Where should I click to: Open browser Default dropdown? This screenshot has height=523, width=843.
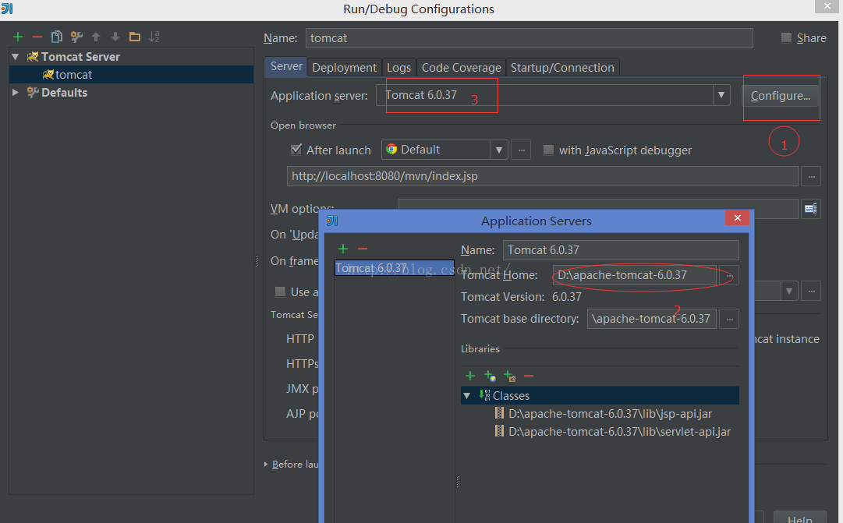(498, 150)
